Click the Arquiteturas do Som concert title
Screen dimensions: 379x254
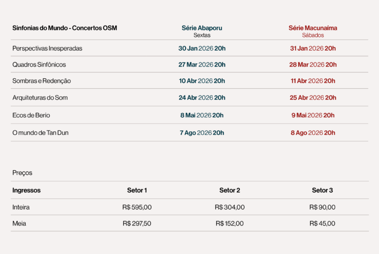pyautogui.click(x=40, y=97)
